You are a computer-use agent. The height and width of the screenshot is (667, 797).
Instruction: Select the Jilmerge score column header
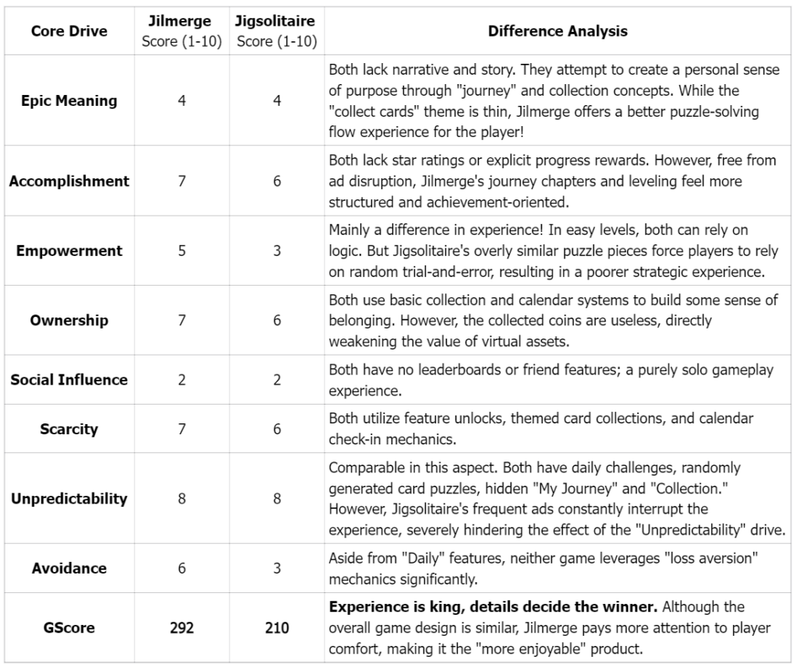(x=182, y=31)
